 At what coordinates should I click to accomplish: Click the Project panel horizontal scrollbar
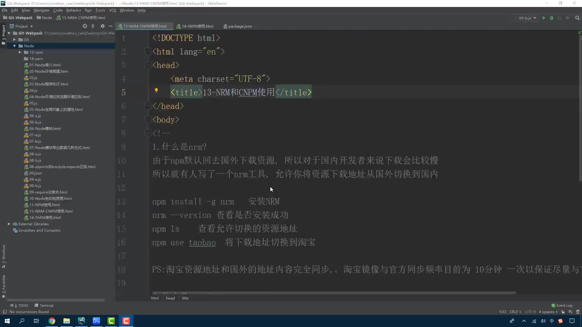56,300
